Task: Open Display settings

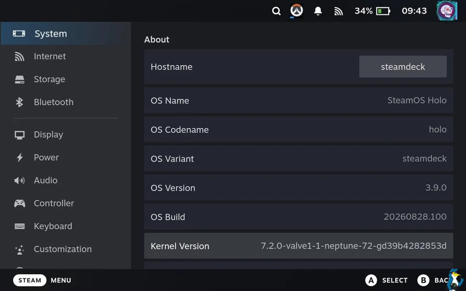Action: (x=66, y=135)
